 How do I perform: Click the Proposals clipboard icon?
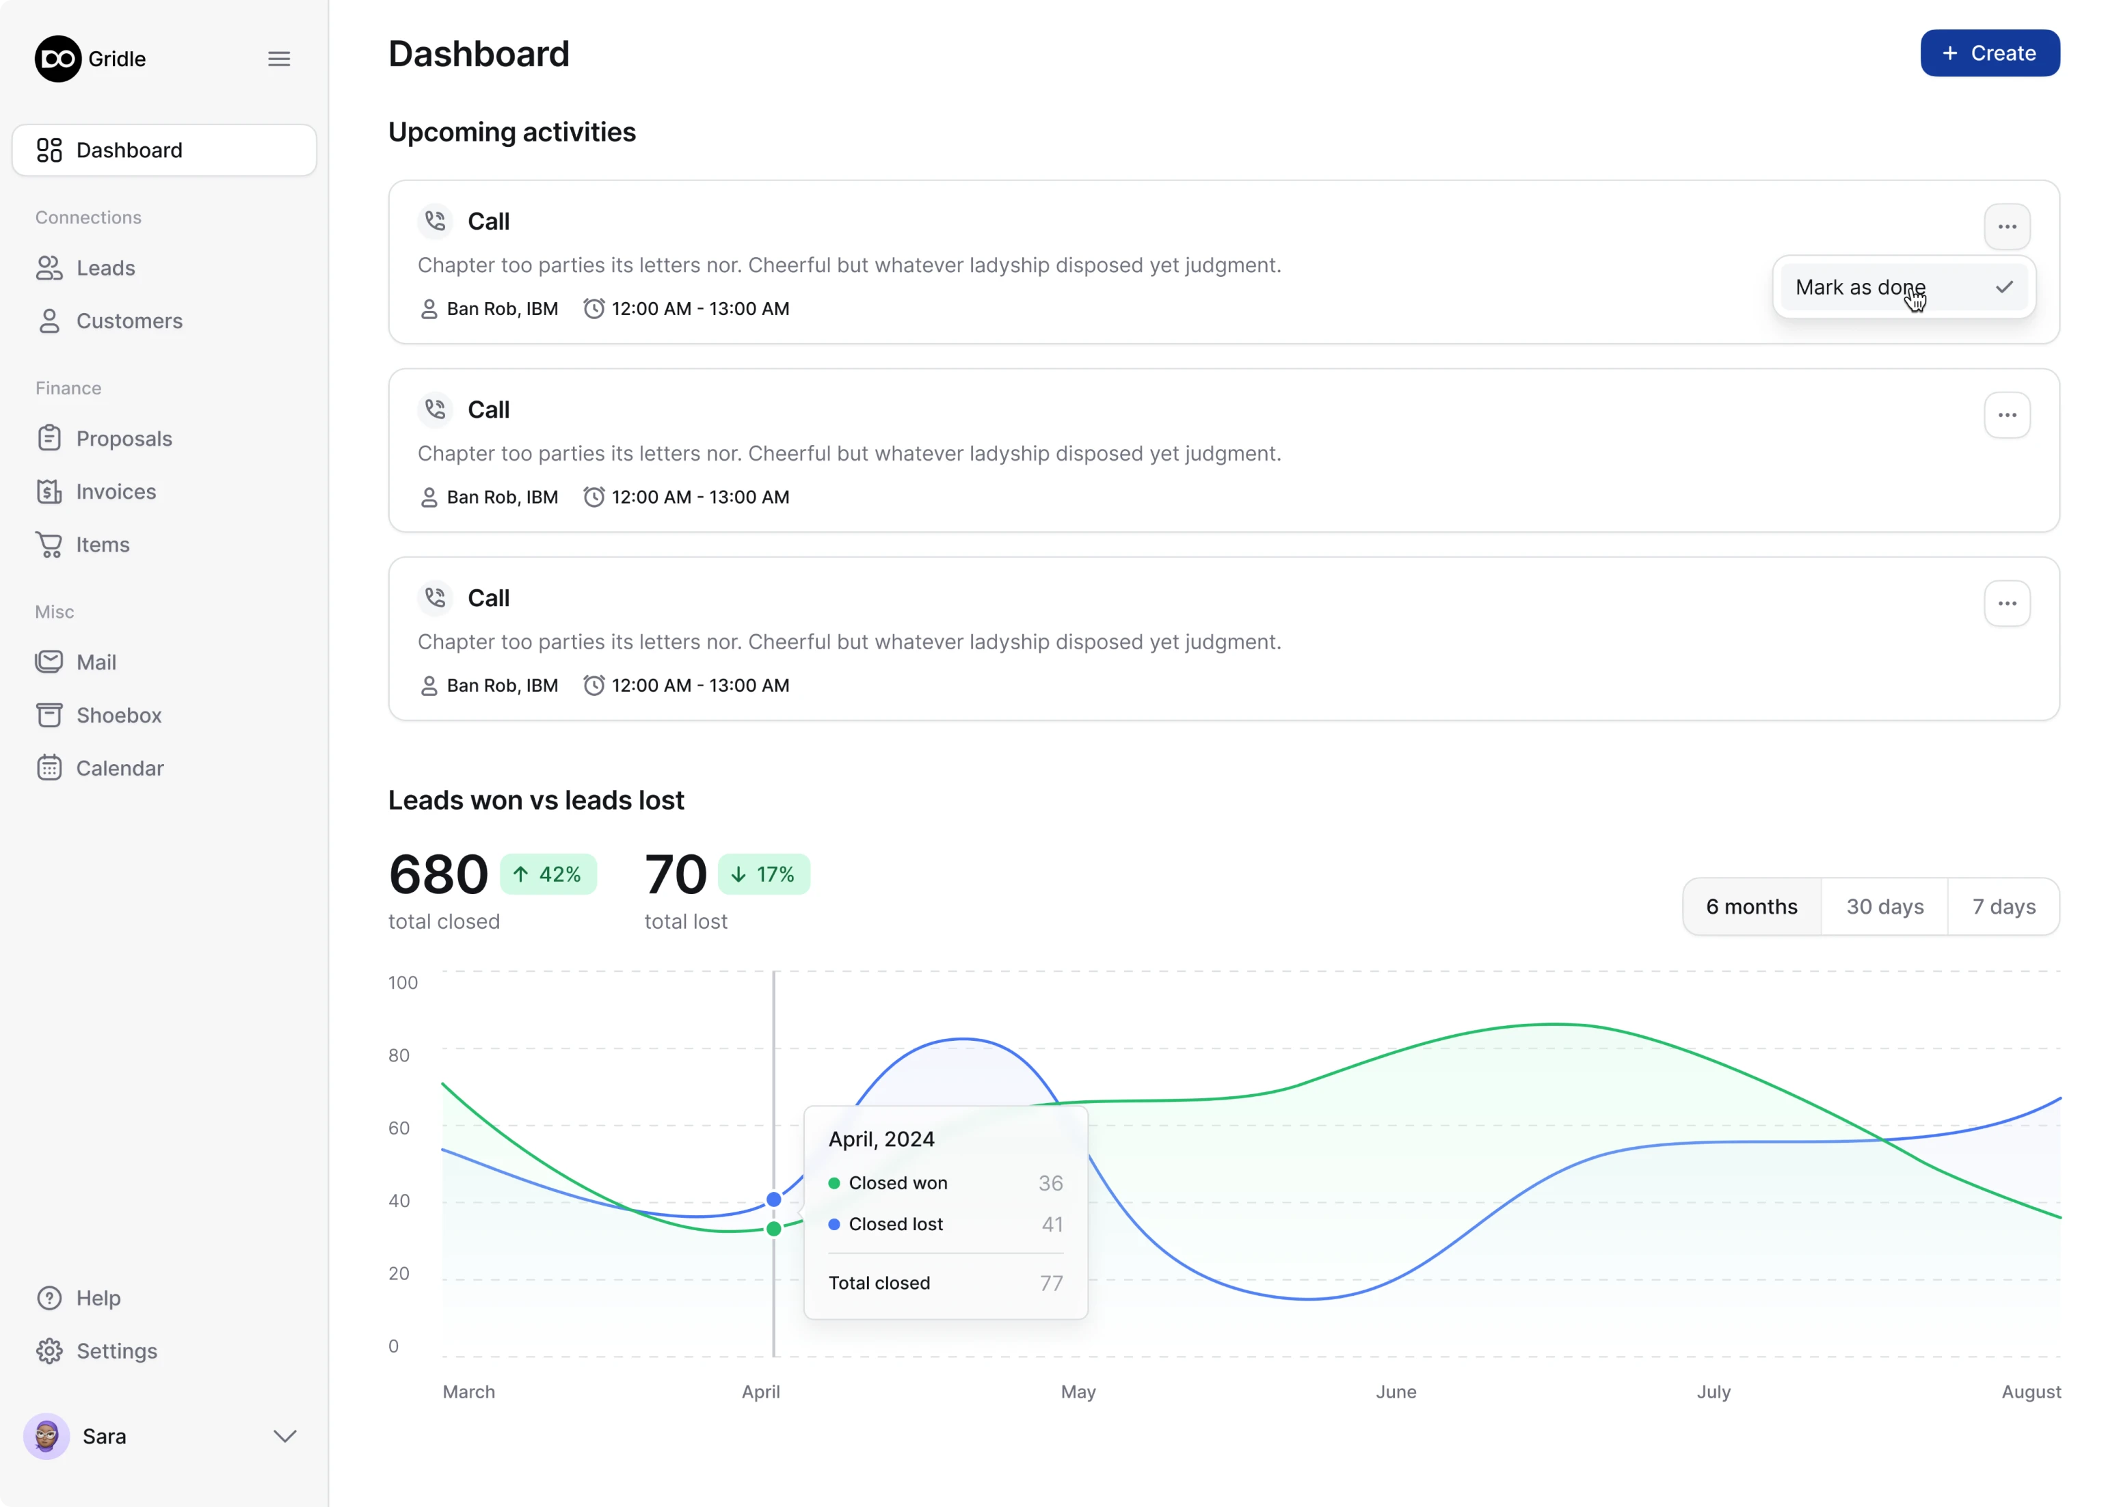49,438
